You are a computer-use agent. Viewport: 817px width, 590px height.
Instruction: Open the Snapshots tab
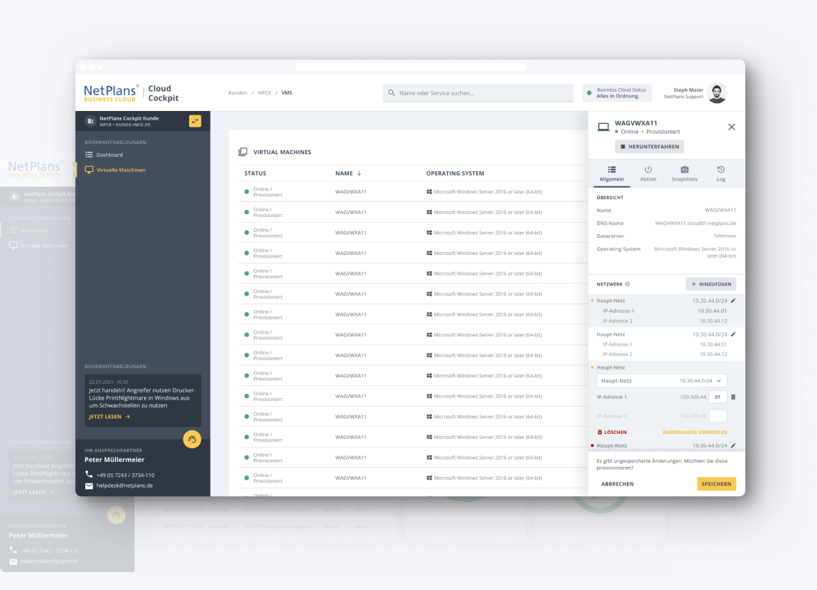684,173
